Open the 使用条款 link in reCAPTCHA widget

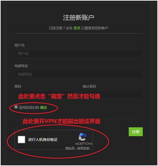83,148
